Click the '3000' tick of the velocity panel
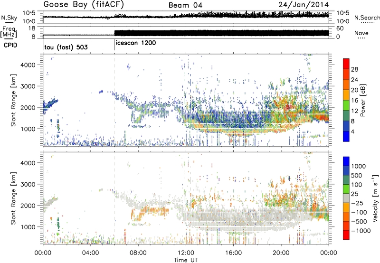The width and height of the screenshot is (380, 263). 28,184
